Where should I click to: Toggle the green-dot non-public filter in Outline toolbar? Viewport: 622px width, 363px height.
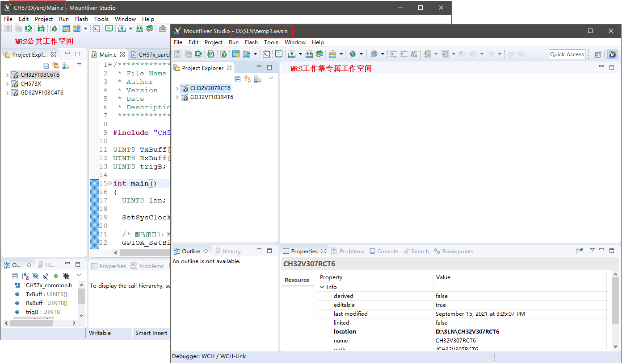coord(56,276)
